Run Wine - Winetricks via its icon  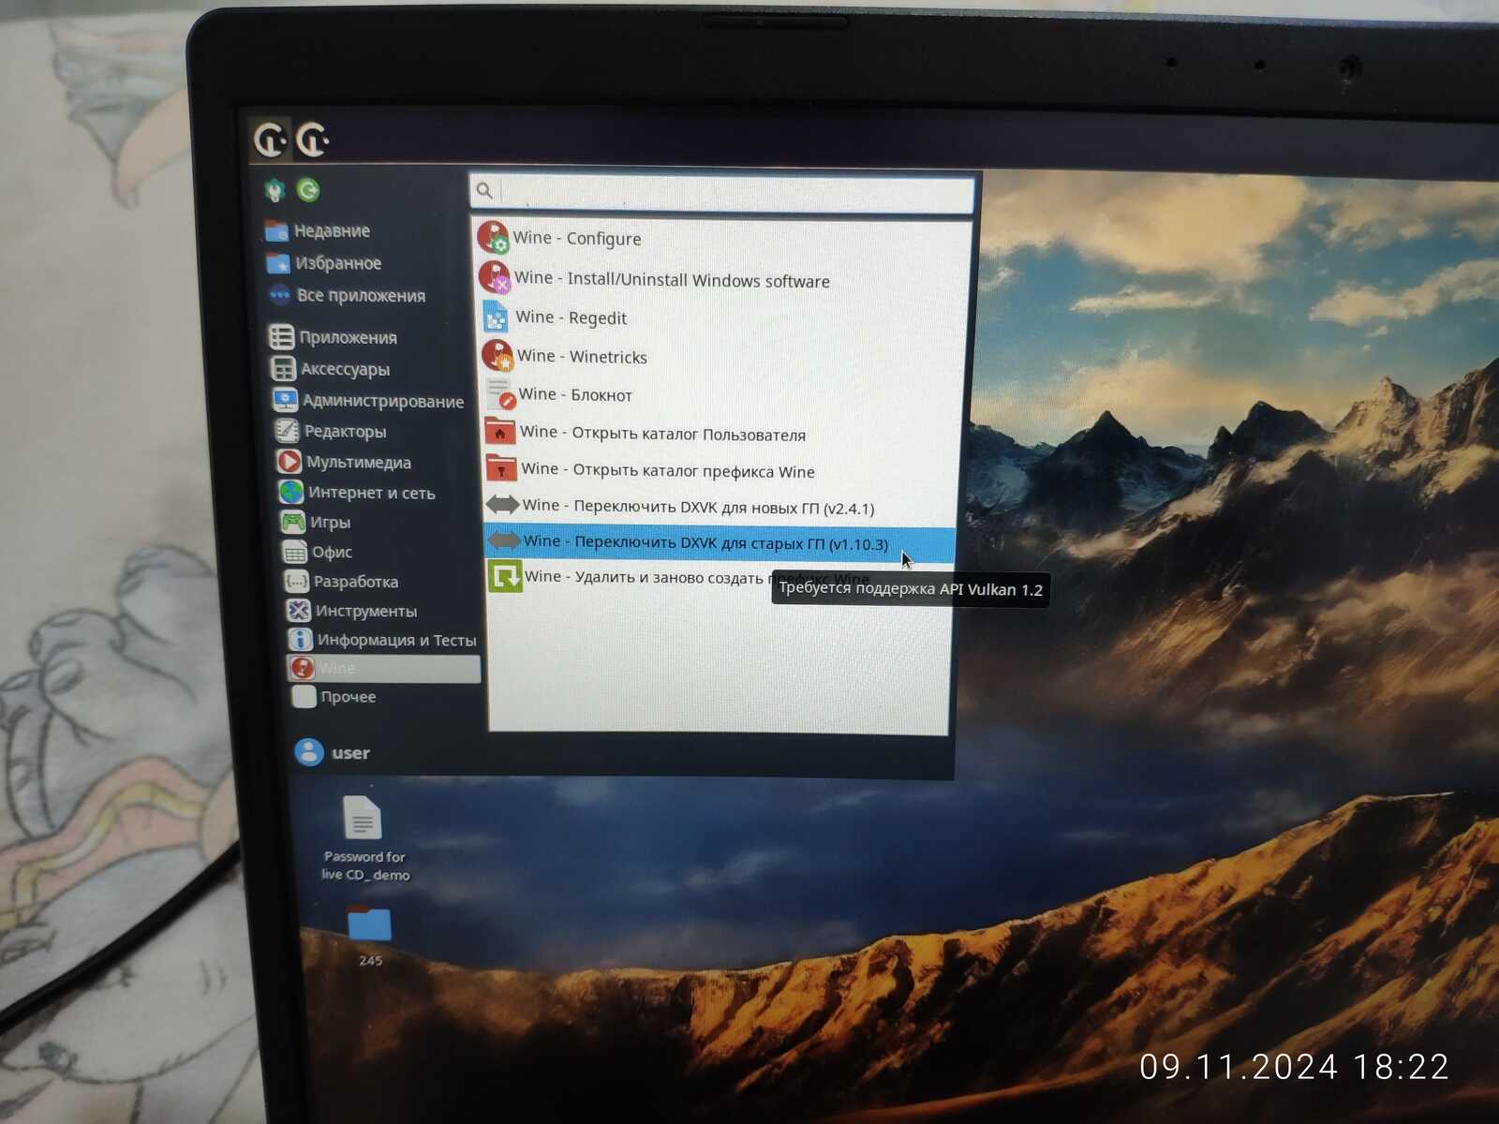pos(497,355)
